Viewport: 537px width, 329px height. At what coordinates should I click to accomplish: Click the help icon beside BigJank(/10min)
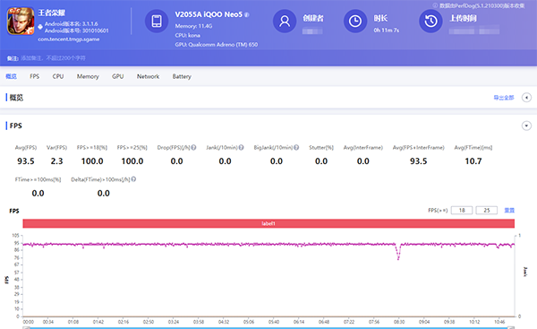coord(296,148)
